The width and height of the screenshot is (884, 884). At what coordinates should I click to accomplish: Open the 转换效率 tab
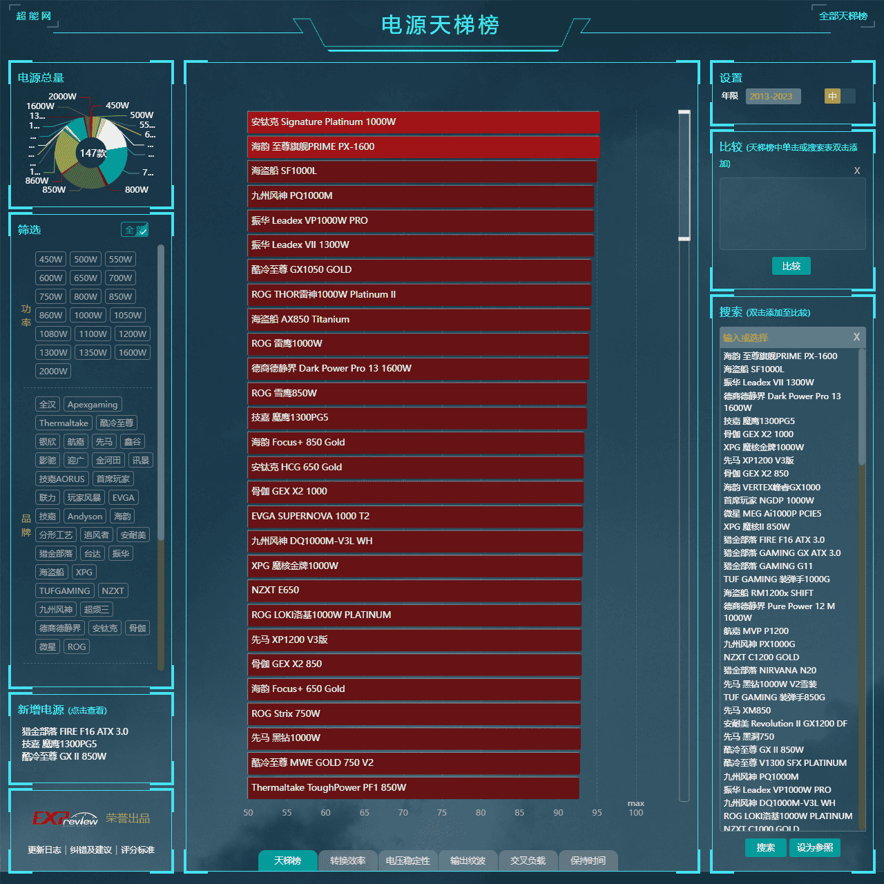[x=347, y=861]
